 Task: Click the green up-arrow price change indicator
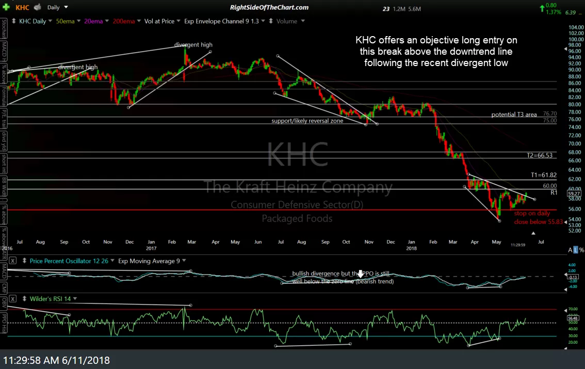(542, 8)
